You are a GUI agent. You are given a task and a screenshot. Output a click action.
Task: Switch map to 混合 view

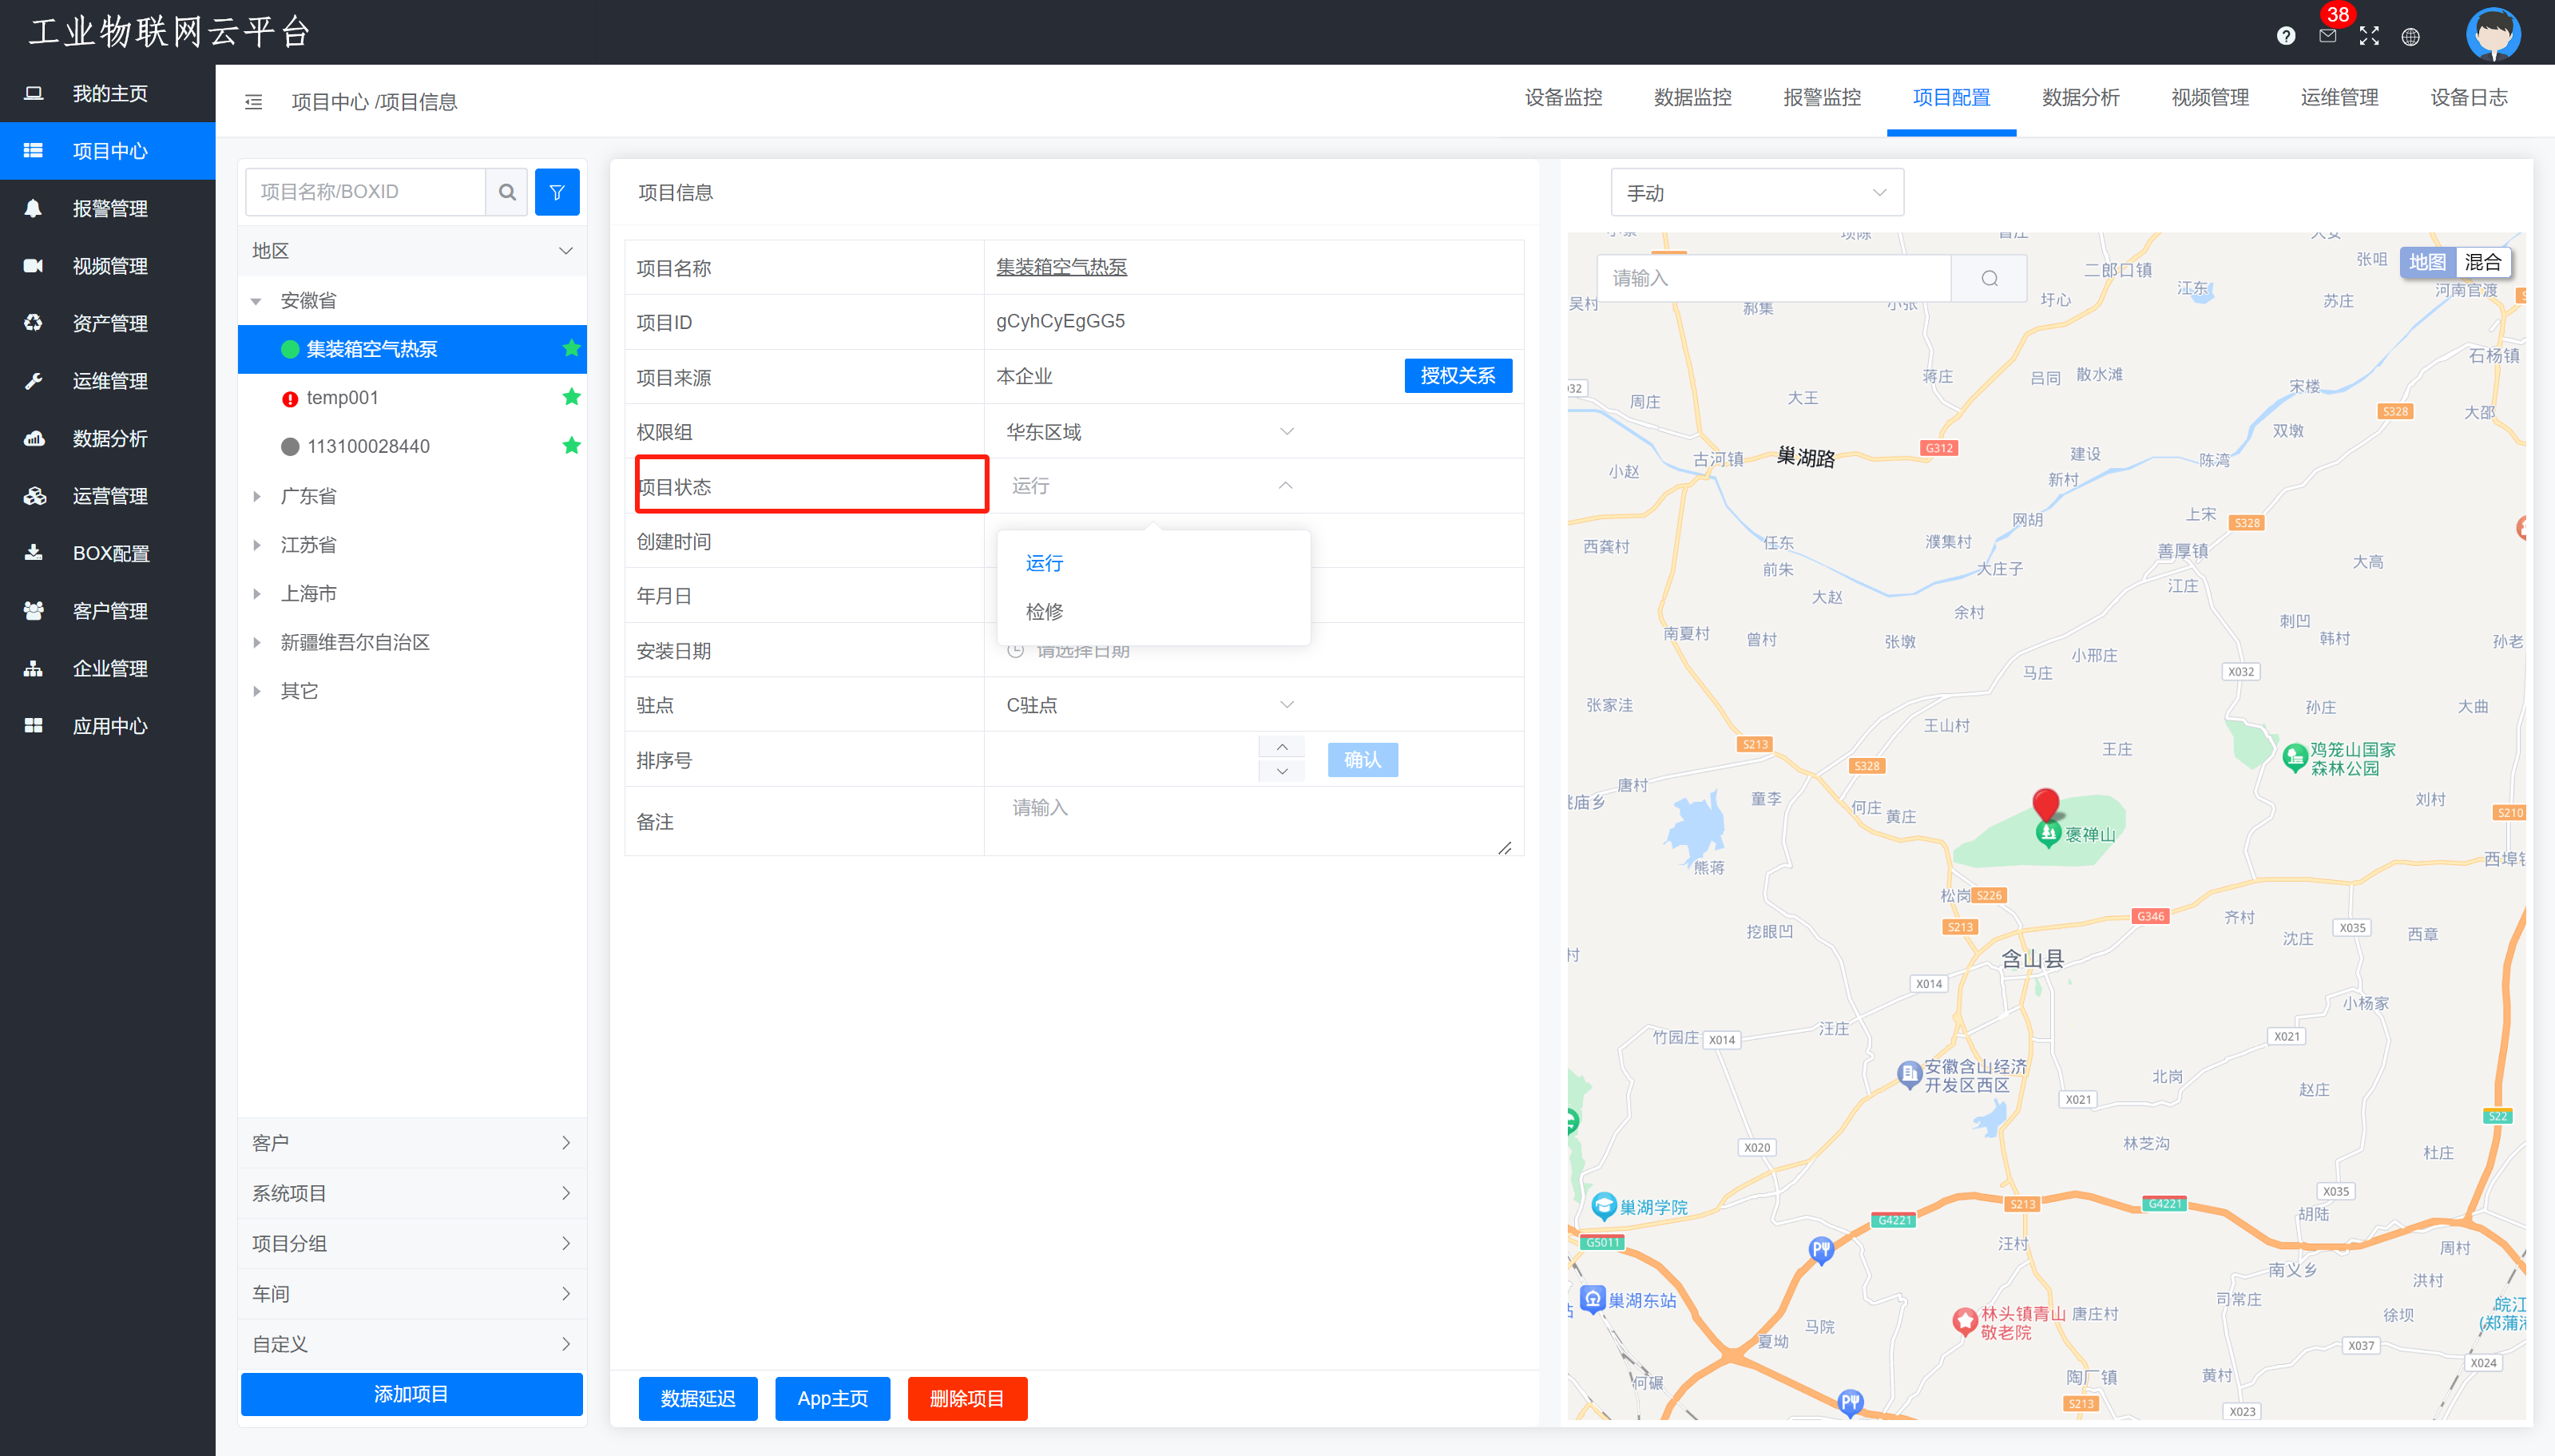(x=2482, y=262)
